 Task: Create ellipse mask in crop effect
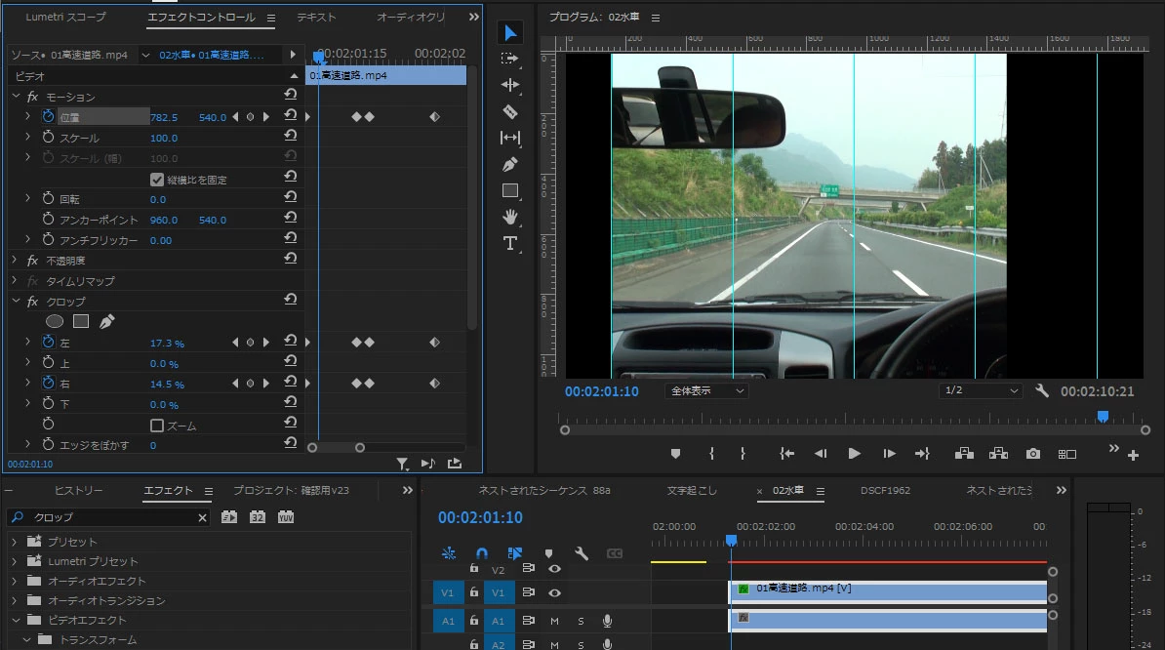coord(55,321)
